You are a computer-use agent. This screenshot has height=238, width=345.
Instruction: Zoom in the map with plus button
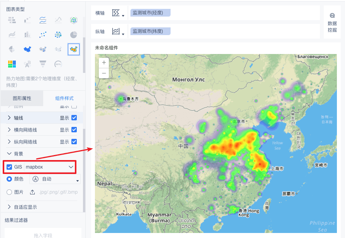click(104, 63)
